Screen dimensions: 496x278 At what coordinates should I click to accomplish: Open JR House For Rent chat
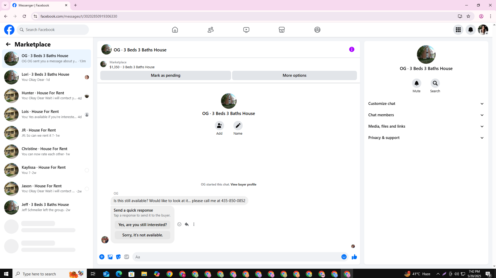47,133
